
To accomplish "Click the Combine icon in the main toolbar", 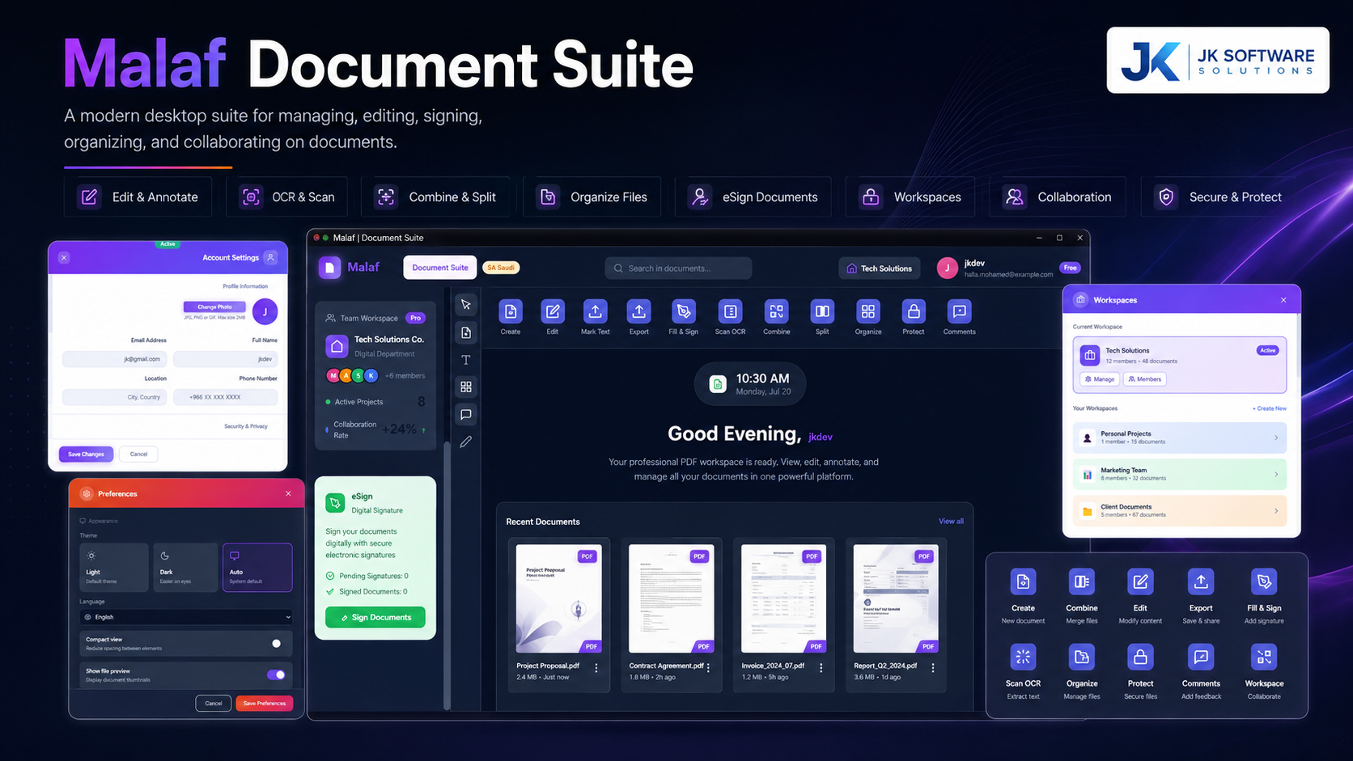I will [x=776, y=311].
